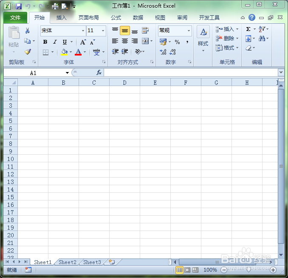Click the zoom slider handle

[248, 270]
